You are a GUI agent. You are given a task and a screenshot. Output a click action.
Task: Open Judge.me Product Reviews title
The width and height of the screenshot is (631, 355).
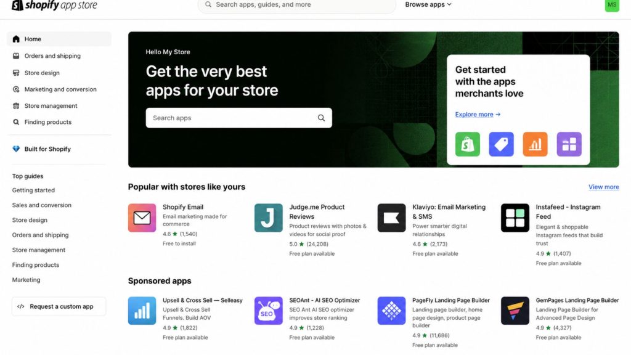(x=317, y=212)
